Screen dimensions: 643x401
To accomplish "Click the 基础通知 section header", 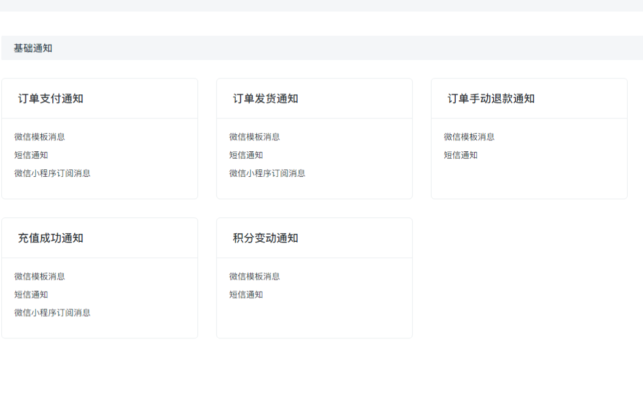I will click(x=33, y=48).
